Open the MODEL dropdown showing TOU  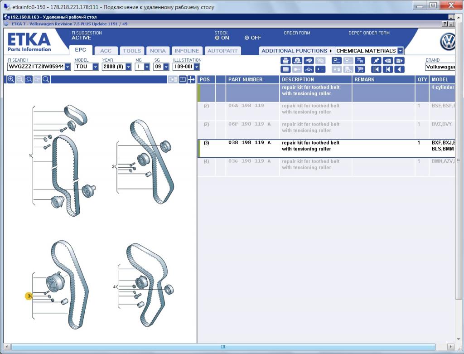tap(95, 67)
